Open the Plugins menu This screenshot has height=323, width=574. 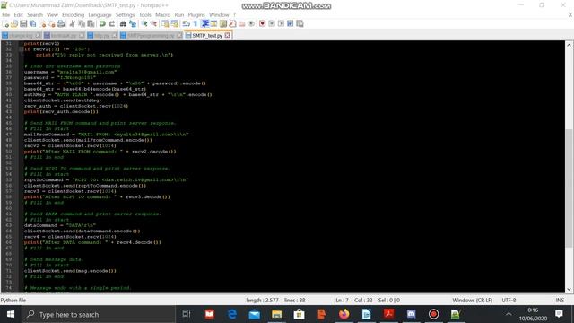[196, 15]
